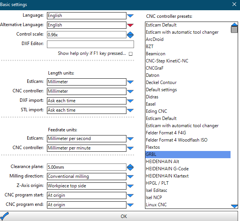Expand the Estlcam length units dropdown
The height and width of the screenshot is (221, 240).
(x=130, y=82)
